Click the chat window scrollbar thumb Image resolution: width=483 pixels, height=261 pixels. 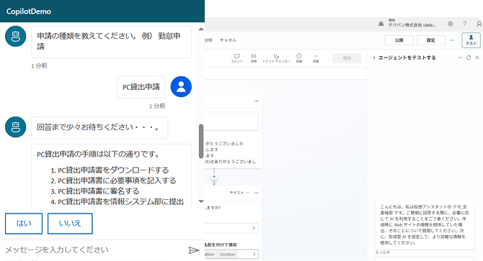click(201, 141)
